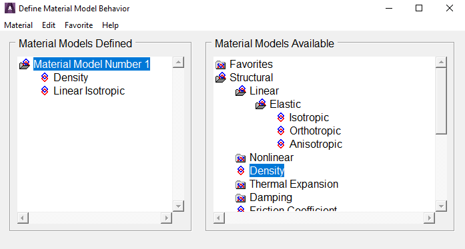This screenshot has height=249, width=465.
Task: Select the Linear label
Action: click(x=264, y=91)
